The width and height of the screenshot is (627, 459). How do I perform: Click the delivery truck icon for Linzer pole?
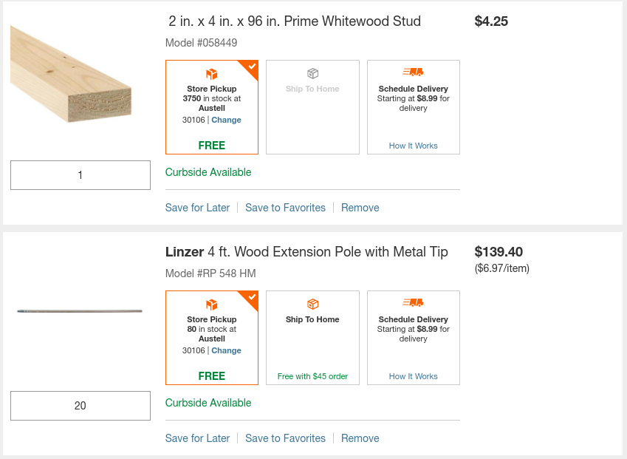click(413, 303)
